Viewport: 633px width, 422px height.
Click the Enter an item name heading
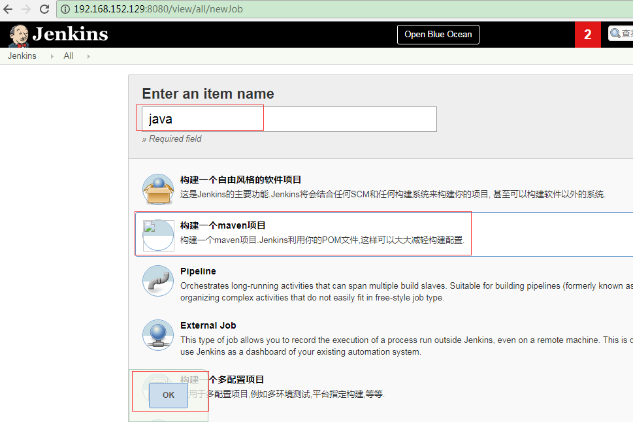click(x=208, y=93)
